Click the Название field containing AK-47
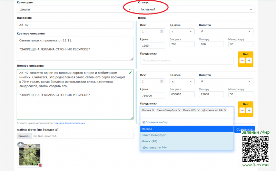The width and height of the screenshot is (276, 171). pyautogui.click(x=75, y=25)
